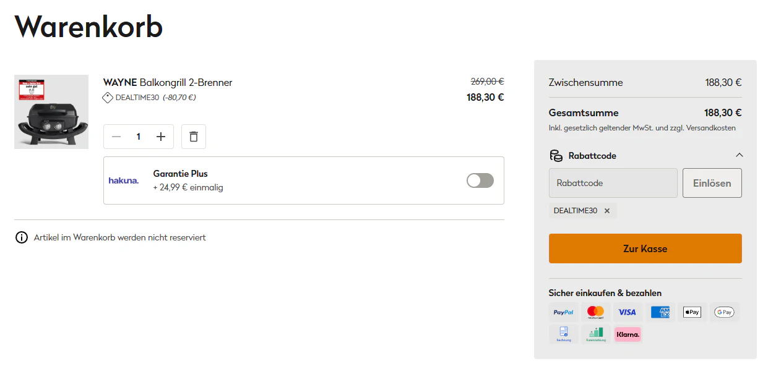
Task: Click the coins icon beside Rabattcode
Action: coord(556,156)
